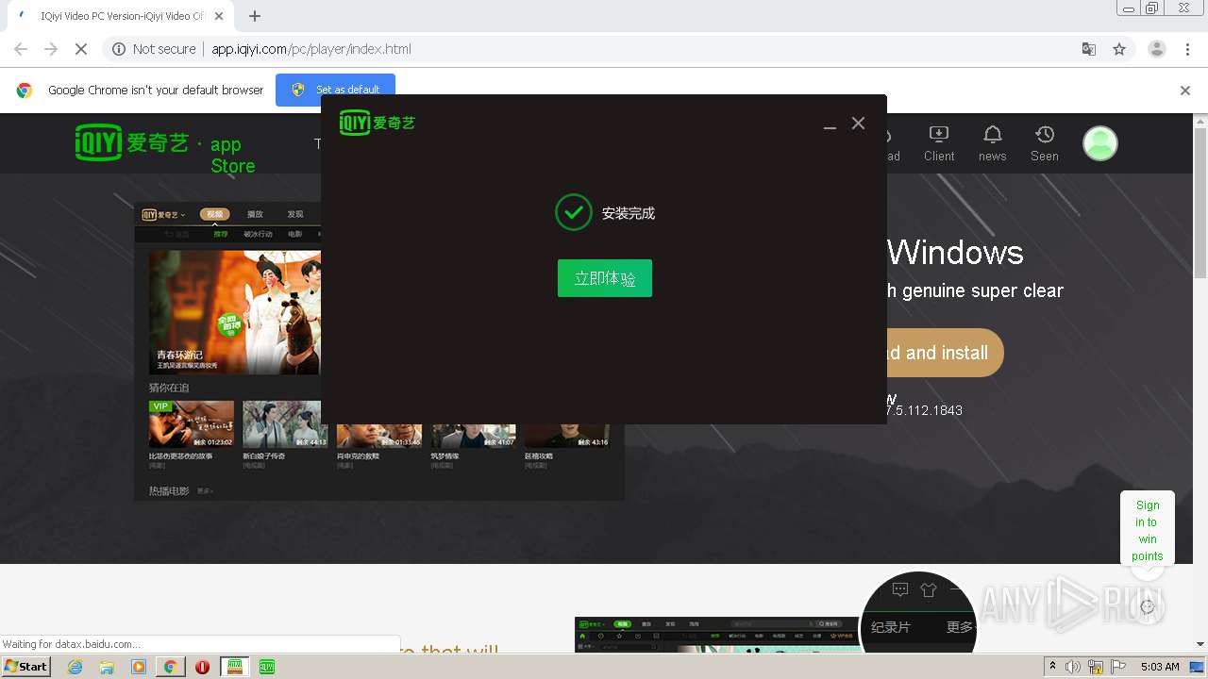Click the green checkmark icon beside 安装完成
The height and width of the screenshot is (679, 1208).
[x=574, y=213]
